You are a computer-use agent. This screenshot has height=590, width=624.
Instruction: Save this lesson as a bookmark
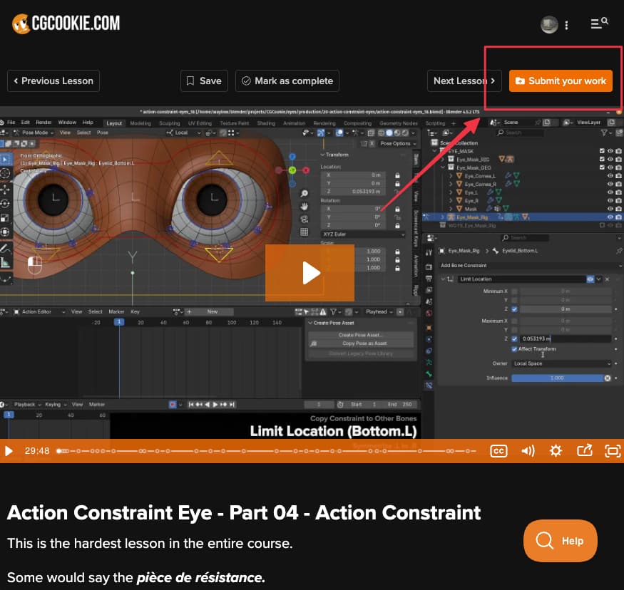tap(204, 81)
